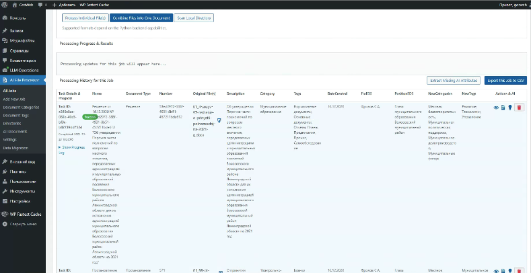Delete the first job using the red trash icon
Image resolution: width=531 pixels, height=273 pixels.
[519, 107]
